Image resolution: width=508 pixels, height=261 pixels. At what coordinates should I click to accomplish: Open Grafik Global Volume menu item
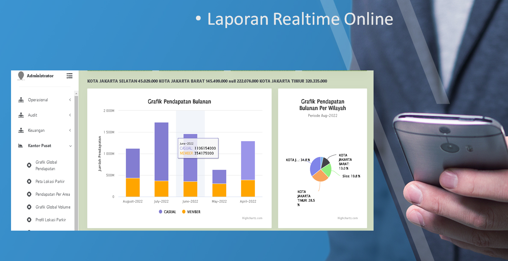[x=53, y=207]
